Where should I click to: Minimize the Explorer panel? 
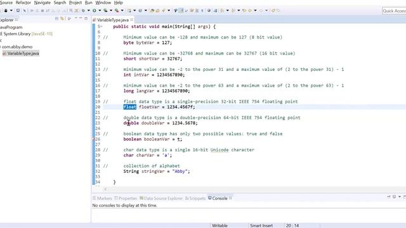[x=81, y=18]
